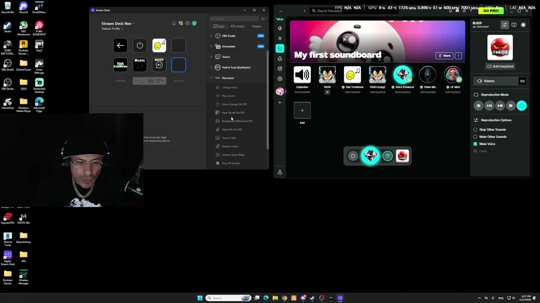Open the sound settings sliders tab in BLEEP panel

[505, 25]
